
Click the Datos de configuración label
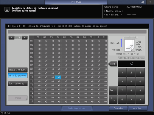click(x=131, y=58)
